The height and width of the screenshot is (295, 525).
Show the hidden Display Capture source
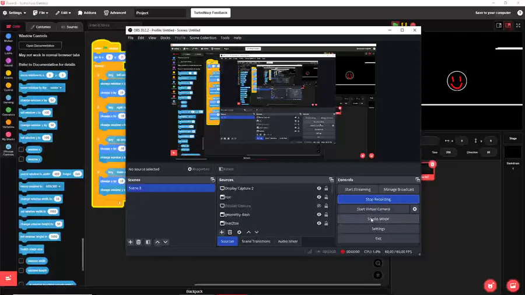(x=318, y=206)
